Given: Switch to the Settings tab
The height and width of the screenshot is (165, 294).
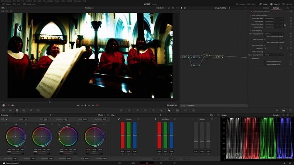Looking at the screenshot, I should coord(276,8).
